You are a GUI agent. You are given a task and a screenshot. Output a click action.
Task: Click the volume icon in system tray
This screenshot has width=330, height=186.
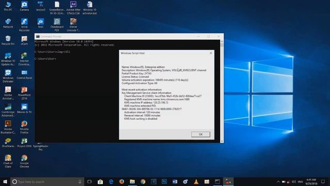point(294,181)
